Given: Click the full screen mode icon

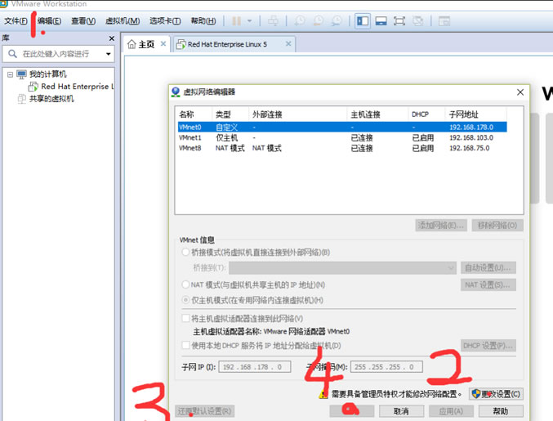Looking at the screenshot, I should pos(399,21).
